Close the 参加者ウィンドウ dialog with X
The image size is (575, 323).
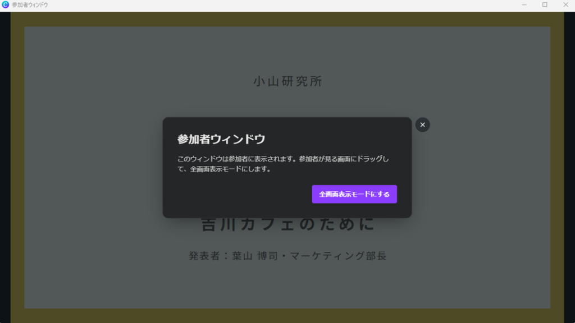[x=422, y=124]
